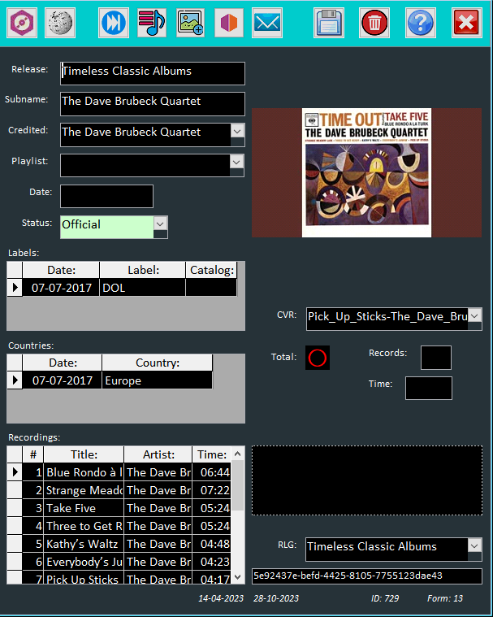
Task: Click the Release name text field
Action: coord(152,72)
